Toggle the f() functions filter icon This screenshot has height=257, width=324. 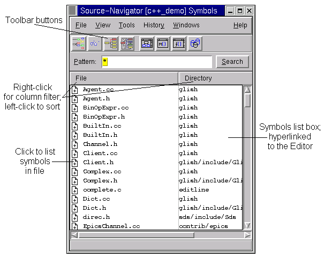click(x=179, y=43)
